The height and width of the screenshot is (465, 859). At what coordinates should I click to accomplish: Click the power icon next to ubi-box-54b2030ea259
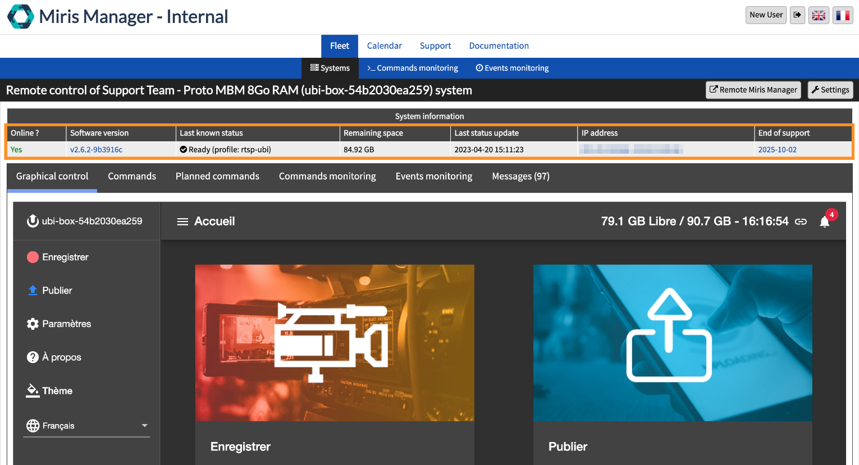33,221
